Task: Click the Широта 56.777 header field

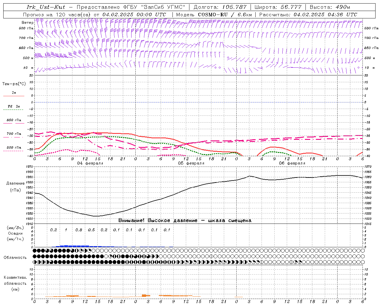Action: click(278, 7)
